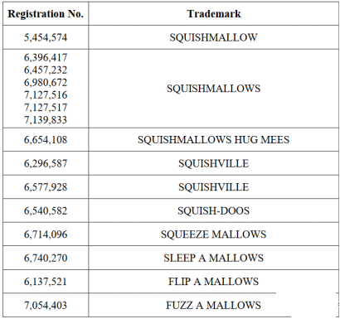
Task: Select SQUISHVILLE next to 6,296,587
Action: coord(214,163)
